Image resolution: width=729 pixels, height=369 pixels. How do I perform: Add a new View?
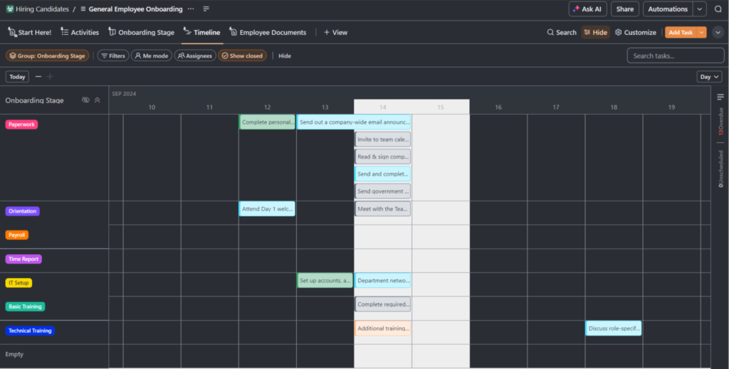pyautogui.click(x=336, y=33)
